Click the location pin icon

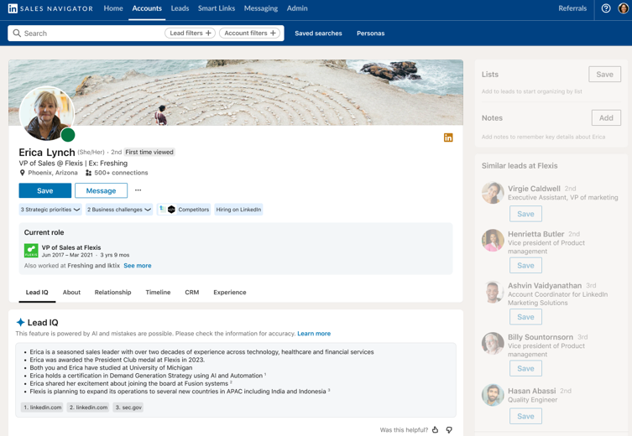tap(22, 173)
